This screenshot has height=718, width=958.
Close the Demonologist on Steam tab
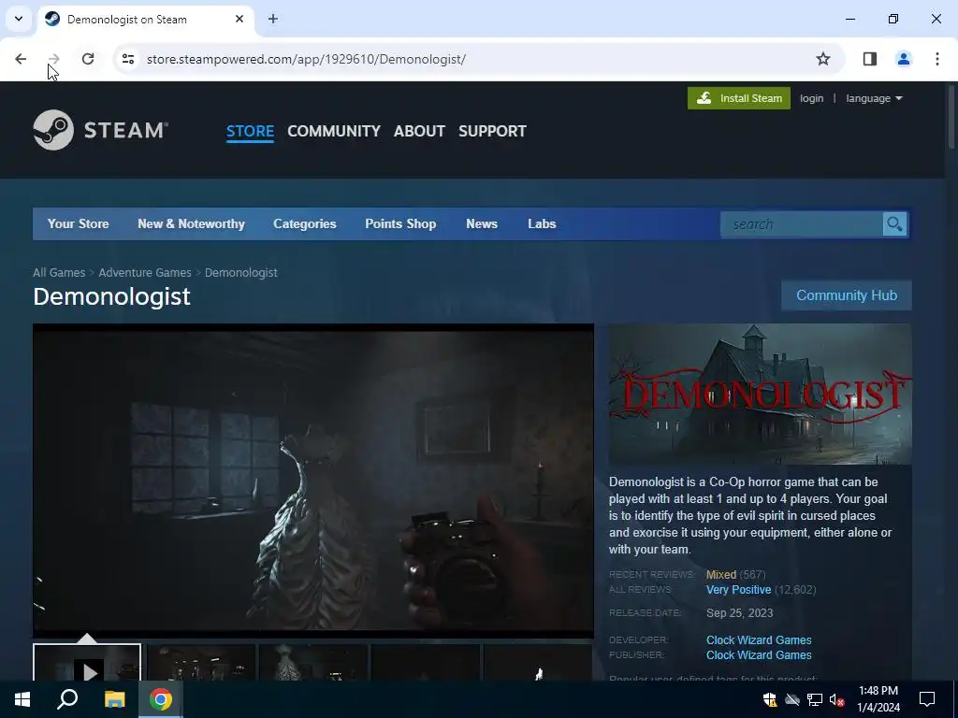[239, 19]
